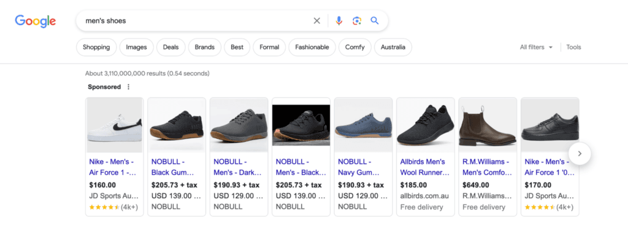628x230 pixels.
Task: Open the $160.00 Nike Air Force 1 title link
Action: 113,168
